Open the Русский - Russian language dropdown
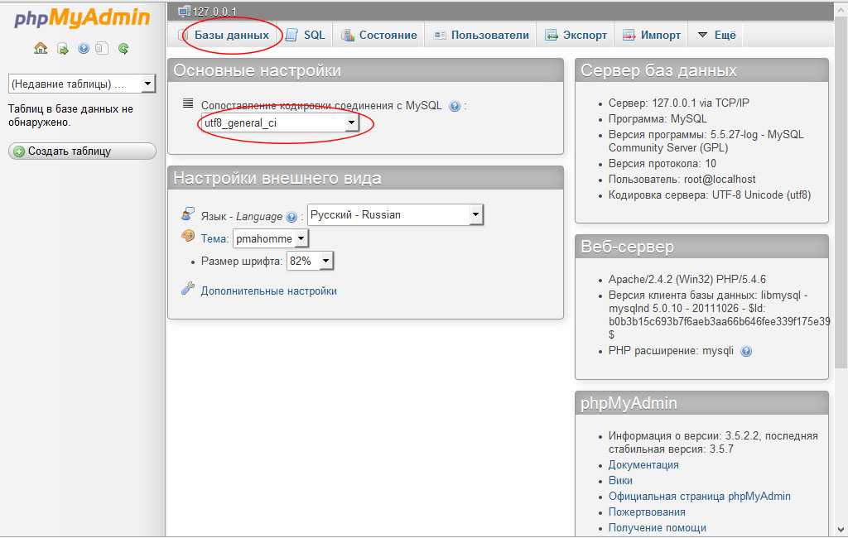 click(395, 214)
